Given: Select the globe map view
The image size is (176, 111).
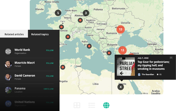Looking at the screenshot, I should pos(106,105).
